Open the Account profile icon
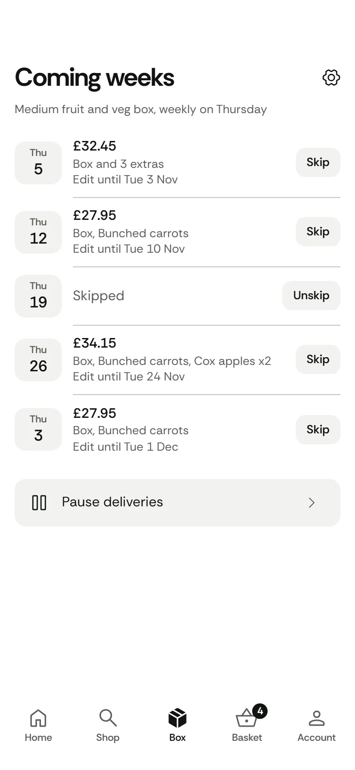355x770 pixels. 317,718
